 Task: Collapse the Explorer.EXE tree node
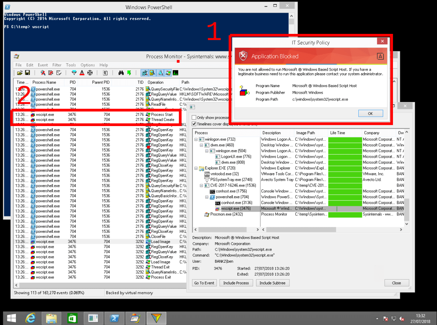195,168
